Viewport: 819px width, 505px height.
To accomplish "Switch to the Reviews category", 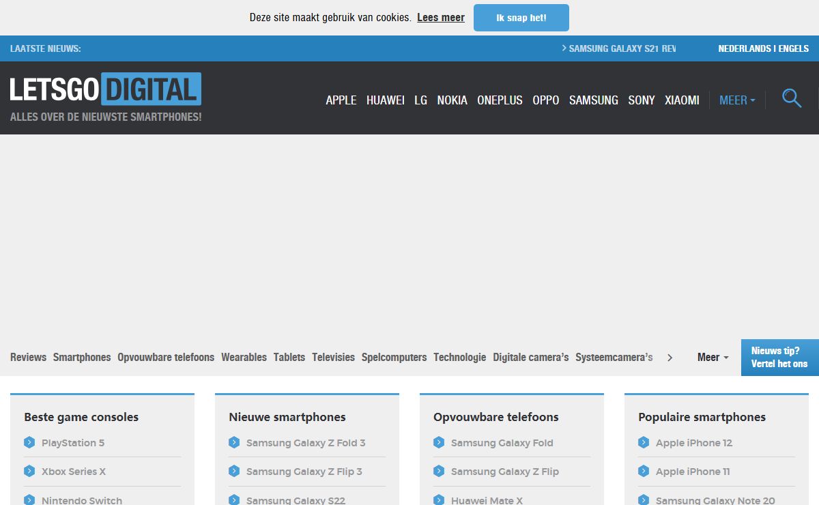I will click(29, 357).
